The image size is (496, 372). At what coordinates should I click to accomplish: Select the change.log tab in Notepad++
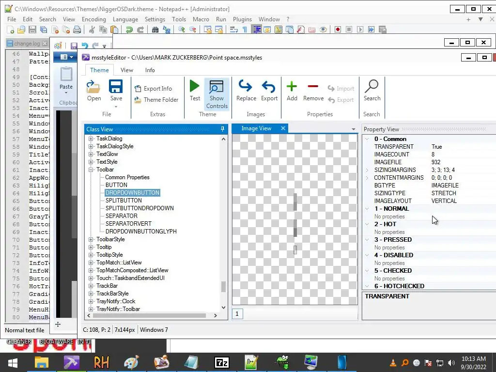coord(27,43)
